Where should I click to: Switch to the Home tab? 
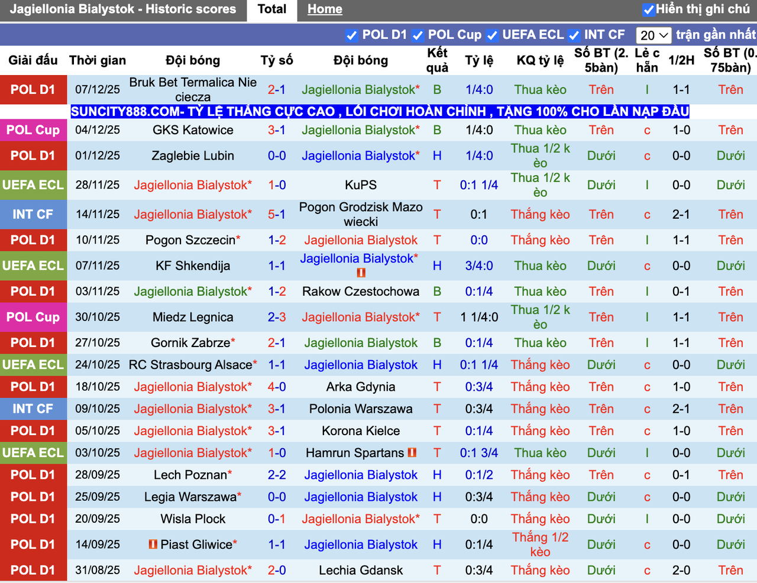tap(325, 9)
